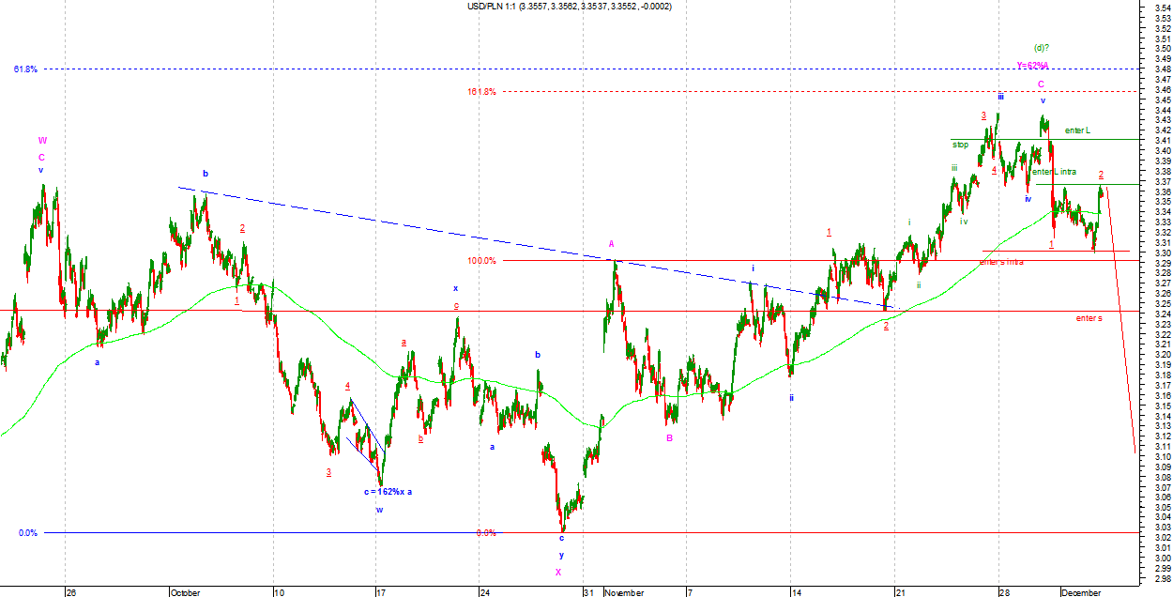Click the magenta 'X' wave label at bottom
The height and width of the screenshot is (597, 1173).
(558, 572)
